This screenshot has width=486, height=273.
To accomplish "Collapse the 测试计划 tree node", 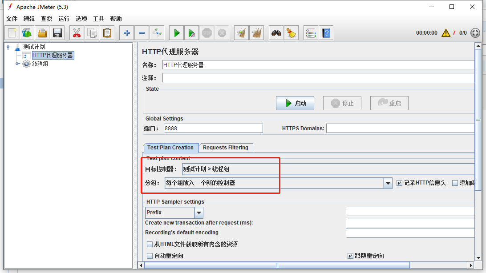I will pyautogui.click(x=8, y=47).
